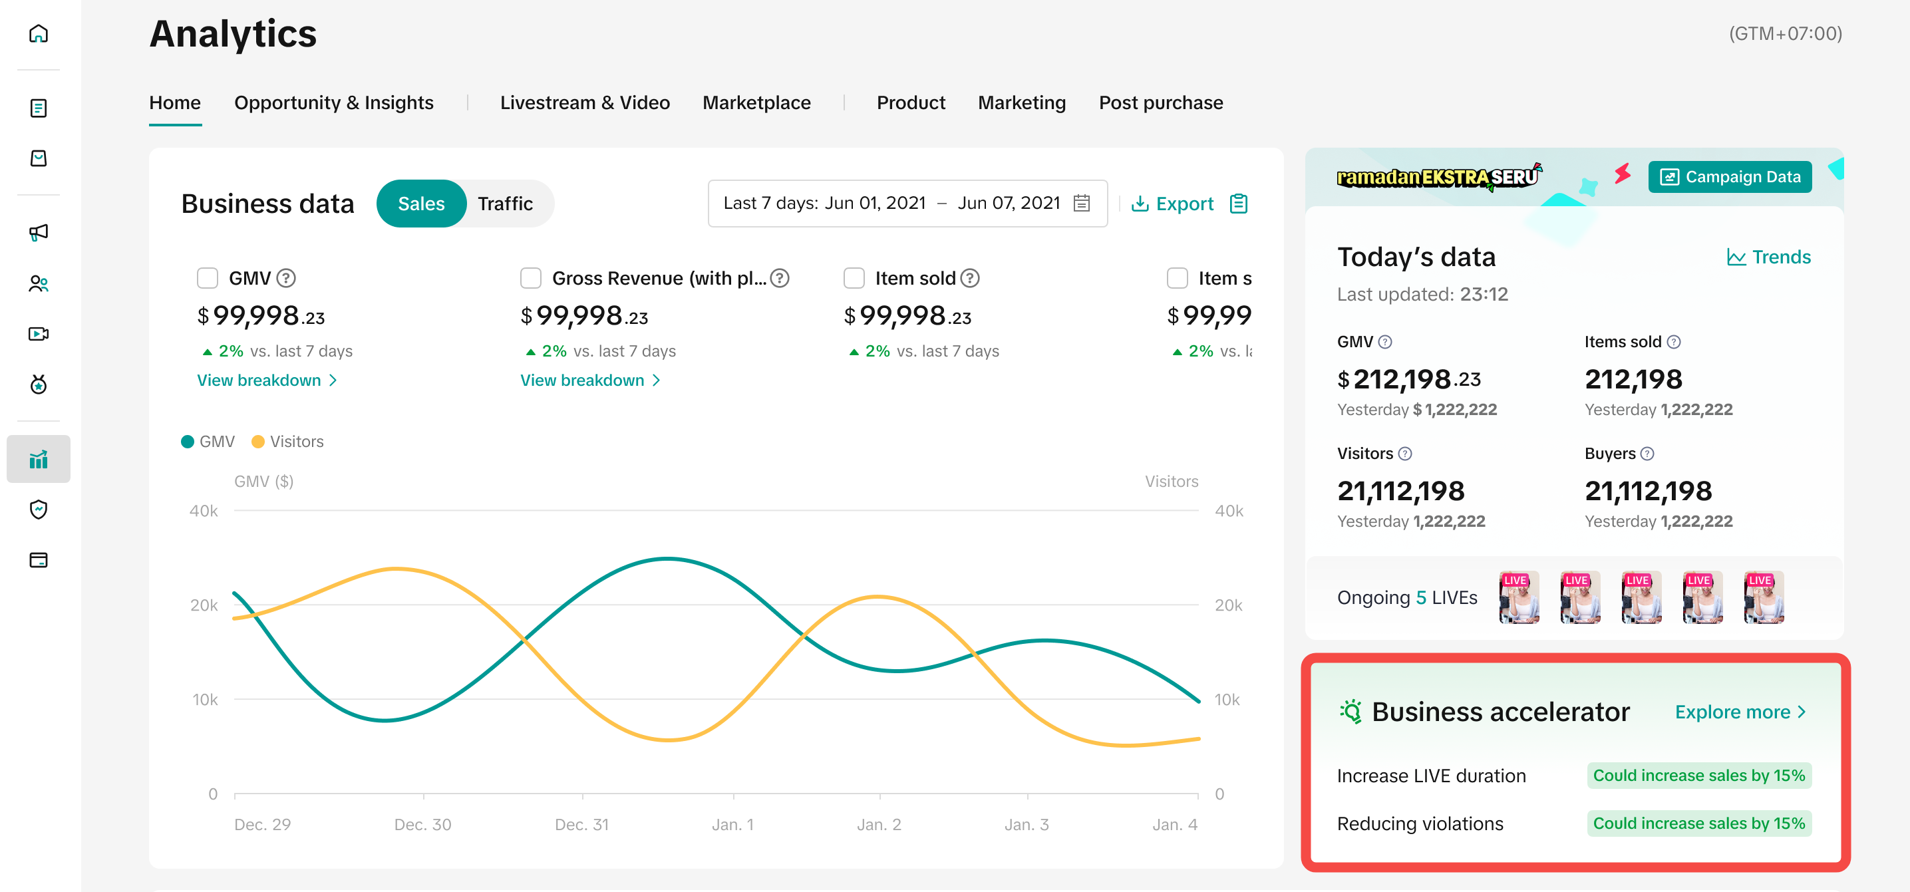Expand View breakdown under GMV

click(267, 380)
